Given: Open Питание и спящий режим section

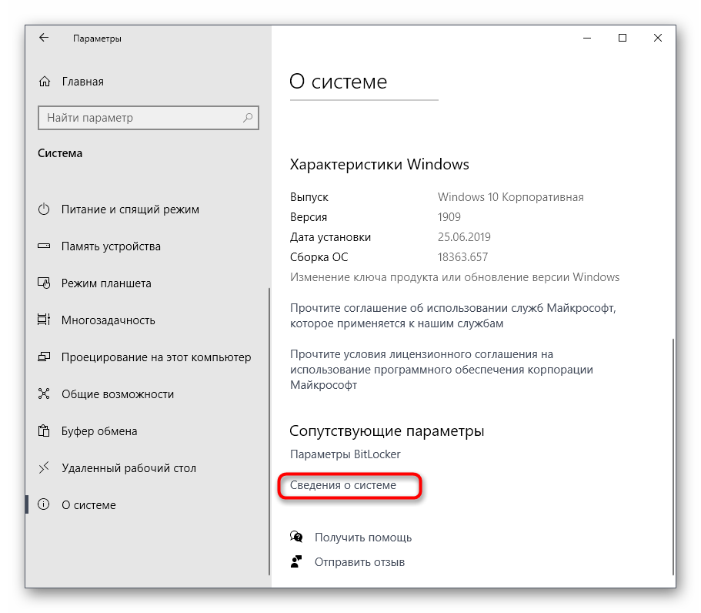Looking at the screenshot, I should pyautogui.click(x=130, y=209).
